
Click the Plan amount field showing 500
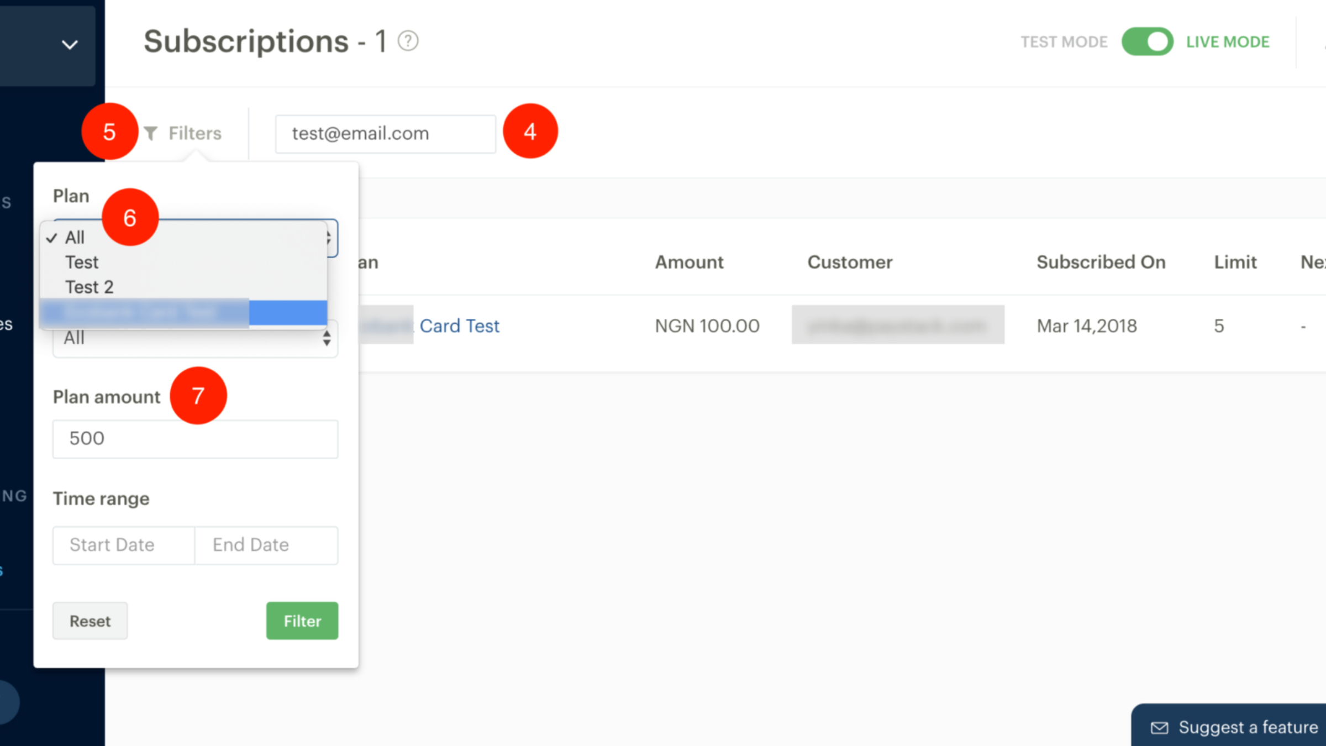(194, 438)
